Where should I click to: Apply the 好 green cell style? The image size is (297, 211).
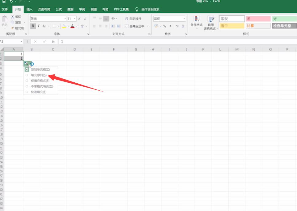pyautogui.click(x=284, y=19)
